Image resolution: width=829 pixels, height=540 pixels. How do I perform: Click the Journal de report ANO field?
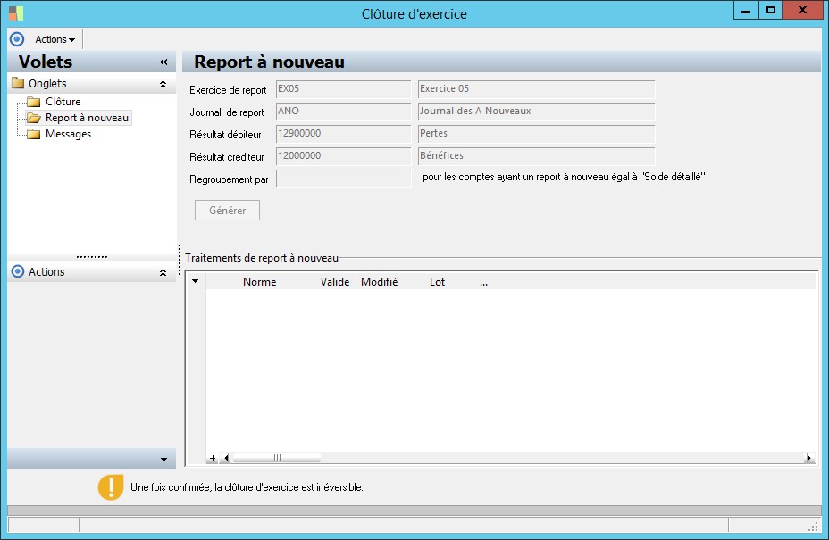click(x=343, y=112)
